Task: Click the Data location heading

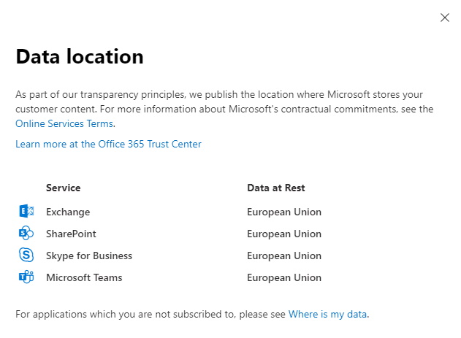Action: coord(80,56)
